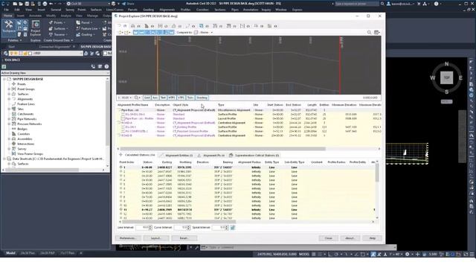The image size is (476, 268).
Task: Click the TOP face of the ViewCube
Action: click(x=446, y=77)
